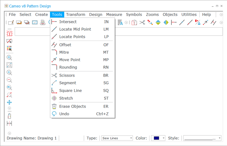This screenshot has width=227, height=146.
Task: Click the boxed magnifier zoom icon
Action: 9,65
